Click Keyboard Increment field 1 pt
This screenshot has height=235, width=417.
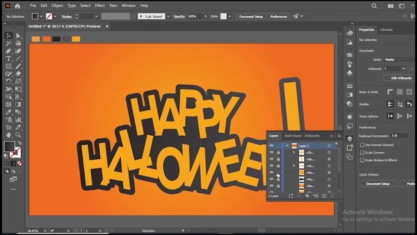tap(399, 136)
